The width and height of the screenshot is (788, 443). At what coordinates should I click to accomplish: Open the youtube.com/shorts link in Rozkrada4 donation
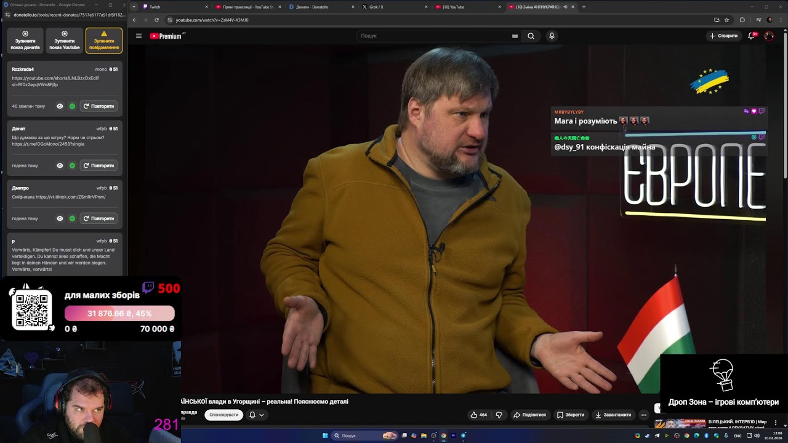click(x=55, y=81)
